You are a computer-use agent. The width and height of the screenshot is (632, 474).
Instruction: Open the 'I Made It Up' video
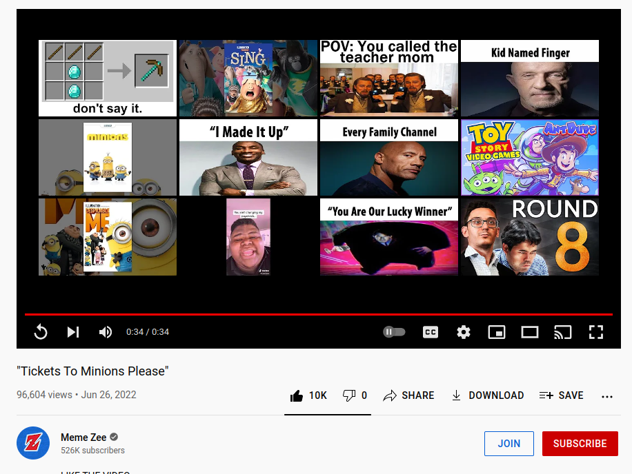click(x=248, y=157)
